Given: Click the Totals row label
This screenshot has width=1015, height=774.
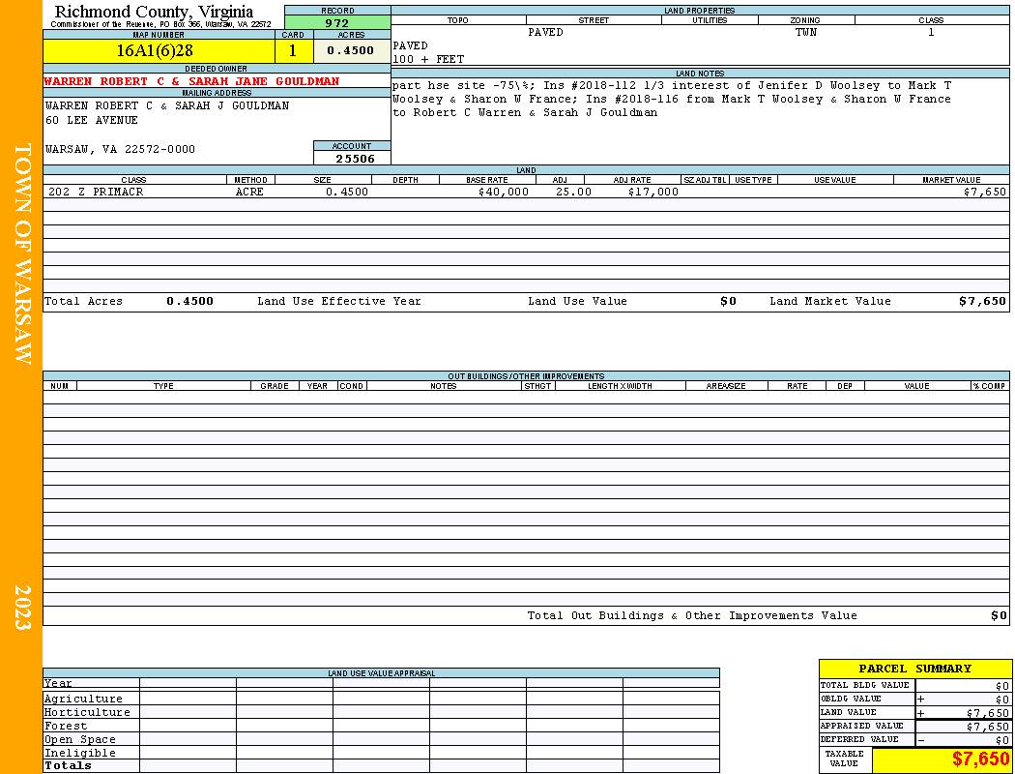Looking at the screenshot, I should (68, 765).
